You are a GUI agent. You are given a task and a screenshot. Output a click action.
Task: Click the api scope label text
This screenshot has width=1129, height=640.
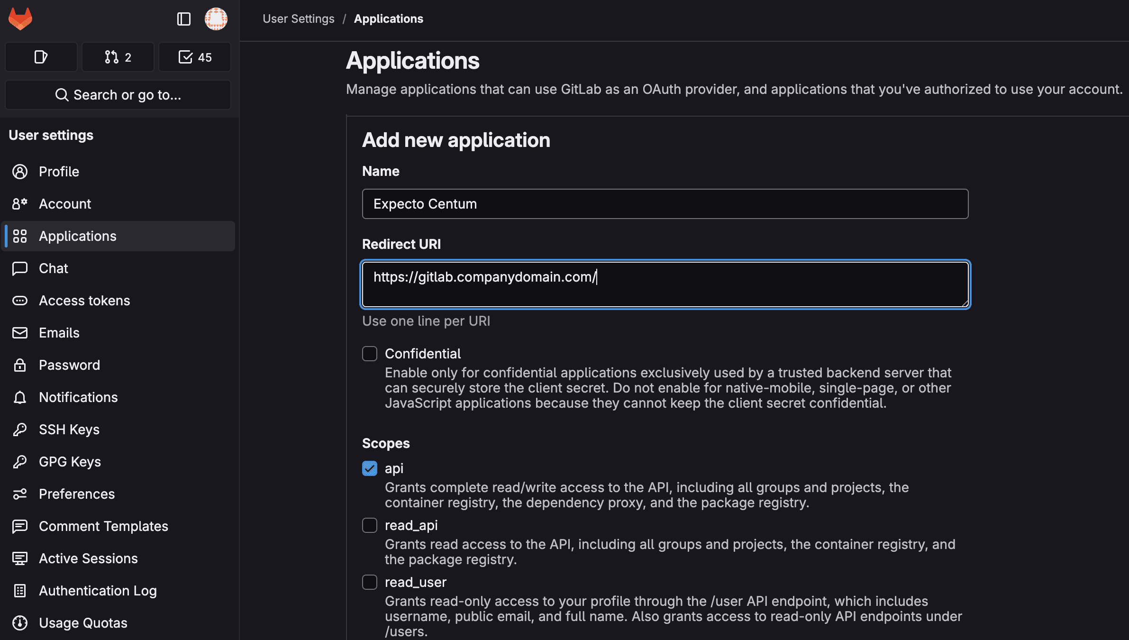coord(394,468)
